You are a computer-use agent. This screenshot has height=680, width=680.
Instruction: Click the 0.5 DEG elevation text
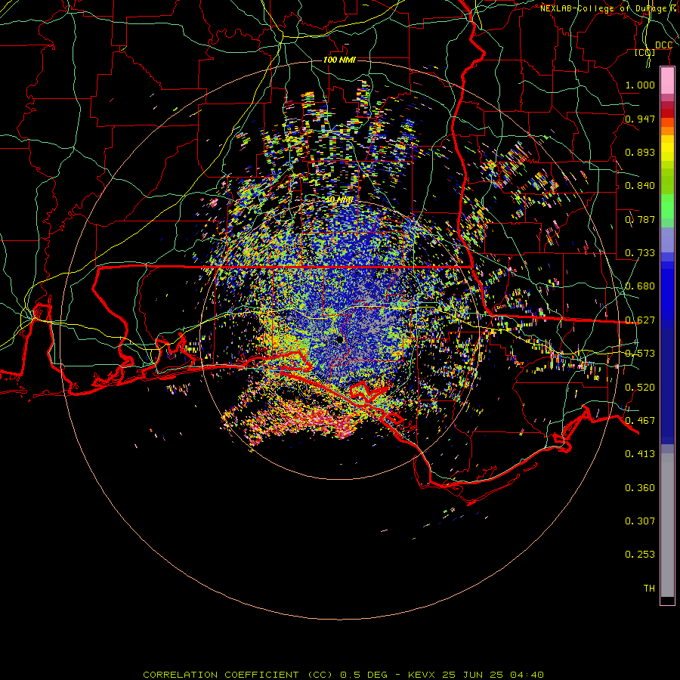pyautogui.click(x=365, y=675)
